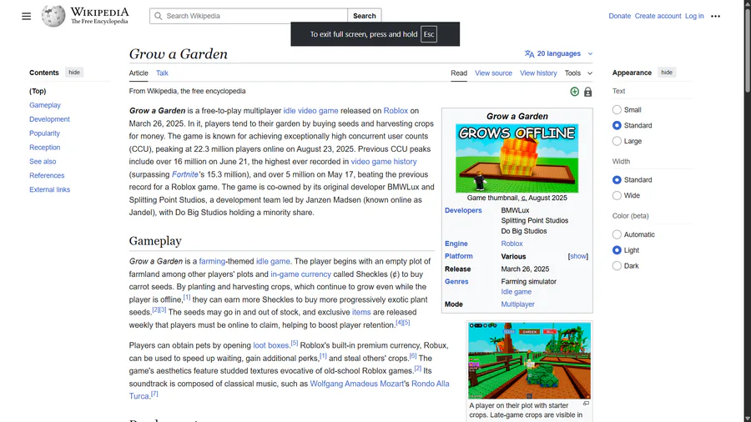Image resolution: width=751 pixels, height=422 pixels.
Task: Open the Wolfgang Amadeus Mozart link
Action: click(357, 384)
